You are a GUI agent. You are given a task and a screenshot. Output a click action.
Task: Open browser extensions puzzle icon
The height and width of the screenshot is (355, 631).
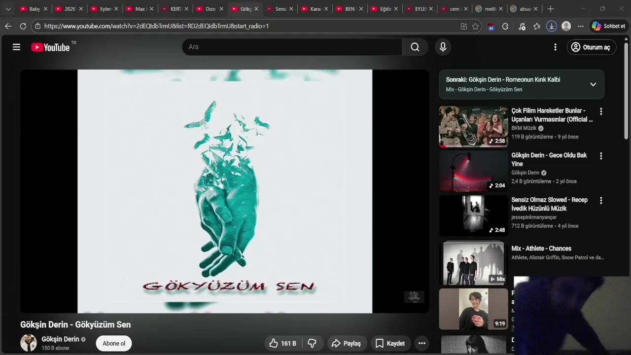(x=505, y=26)
